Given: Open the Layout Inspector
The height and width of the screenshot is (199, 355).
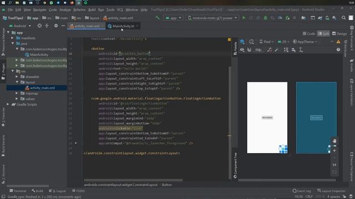Looking at the screenshot, I should click(x=332, y=191).
